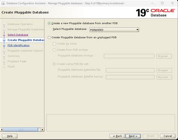Viewport: 178px width, 140px height.
Task: Click the Pluggable database metadata file field
Action: coord(130,70)
